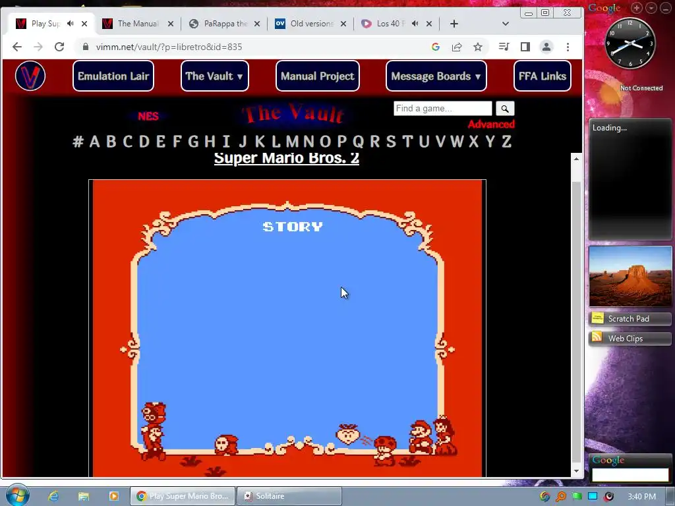The image size is (675, 506).
Task: Click the browser address bar URL
Action: [169, 47]
